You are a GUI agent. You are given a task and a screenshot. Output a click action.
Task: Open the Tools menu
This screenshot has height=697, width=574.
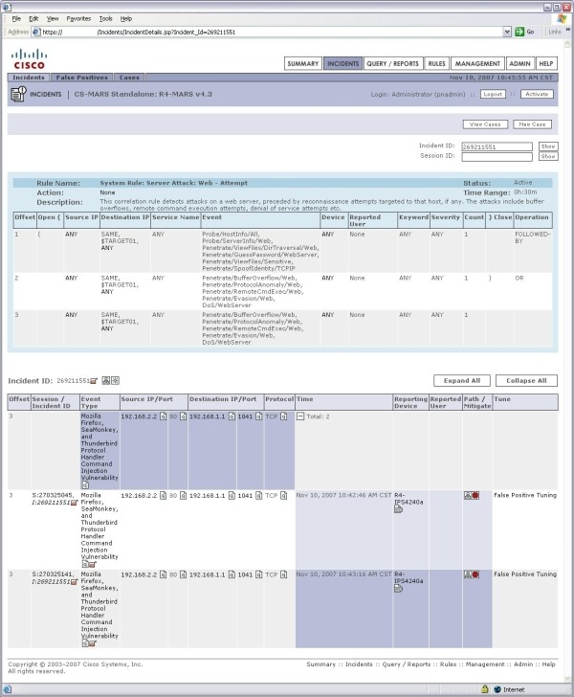point(106,19)
